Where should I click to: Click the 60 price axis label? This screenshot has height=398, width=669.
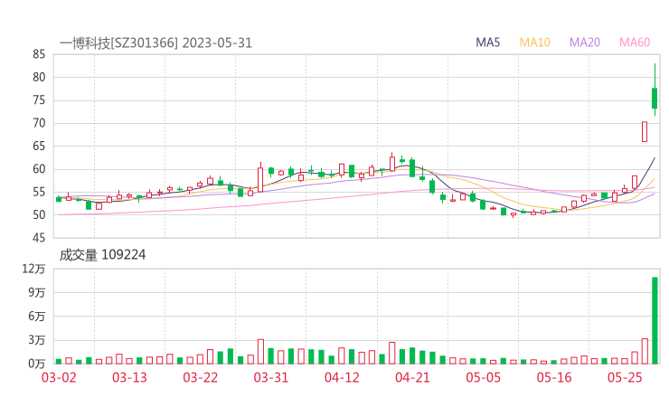(x=39, y=169)
